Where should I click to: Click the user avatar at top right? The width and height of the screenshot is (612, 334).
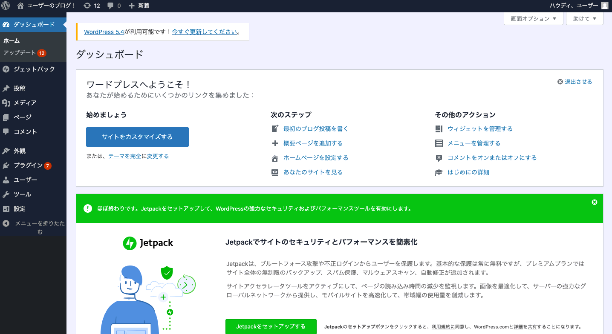click(x=605, y=6)
